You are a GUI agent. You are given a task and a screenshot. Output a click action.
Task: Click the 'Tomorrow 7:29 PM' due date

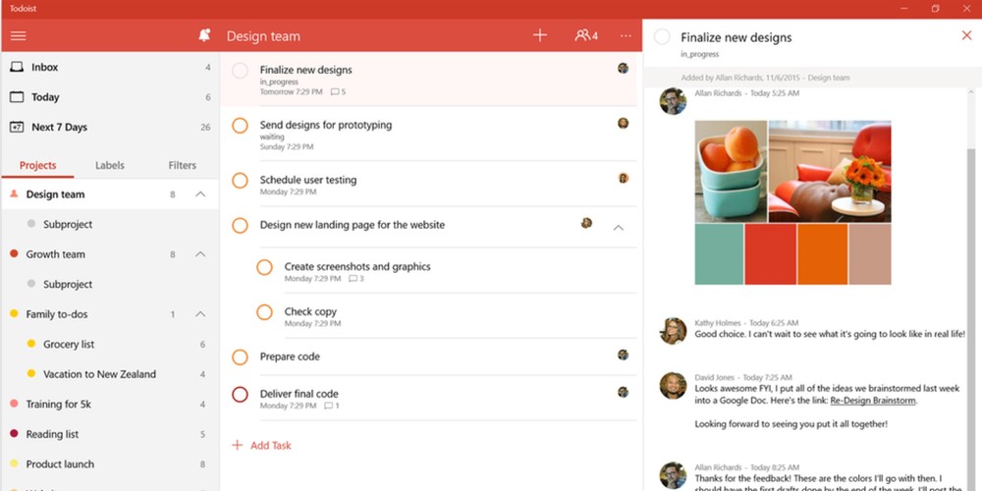(292, 92)
